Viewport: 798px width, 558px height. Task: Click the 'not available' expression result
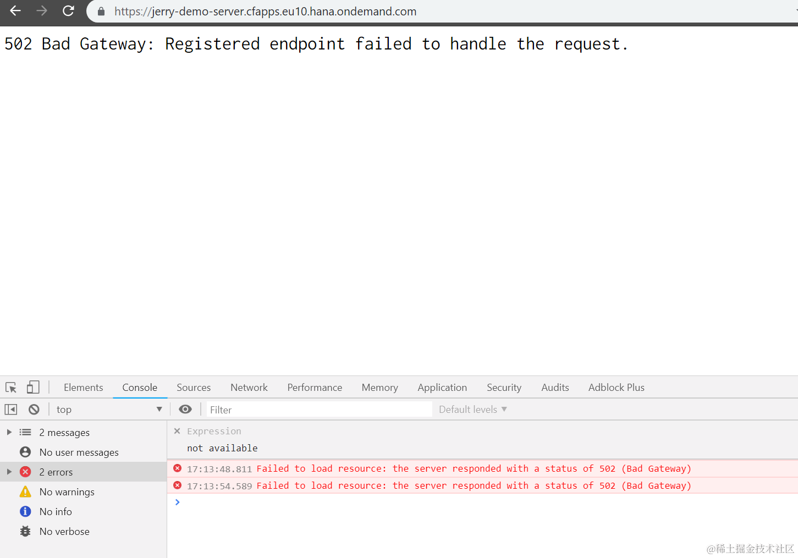222,448
